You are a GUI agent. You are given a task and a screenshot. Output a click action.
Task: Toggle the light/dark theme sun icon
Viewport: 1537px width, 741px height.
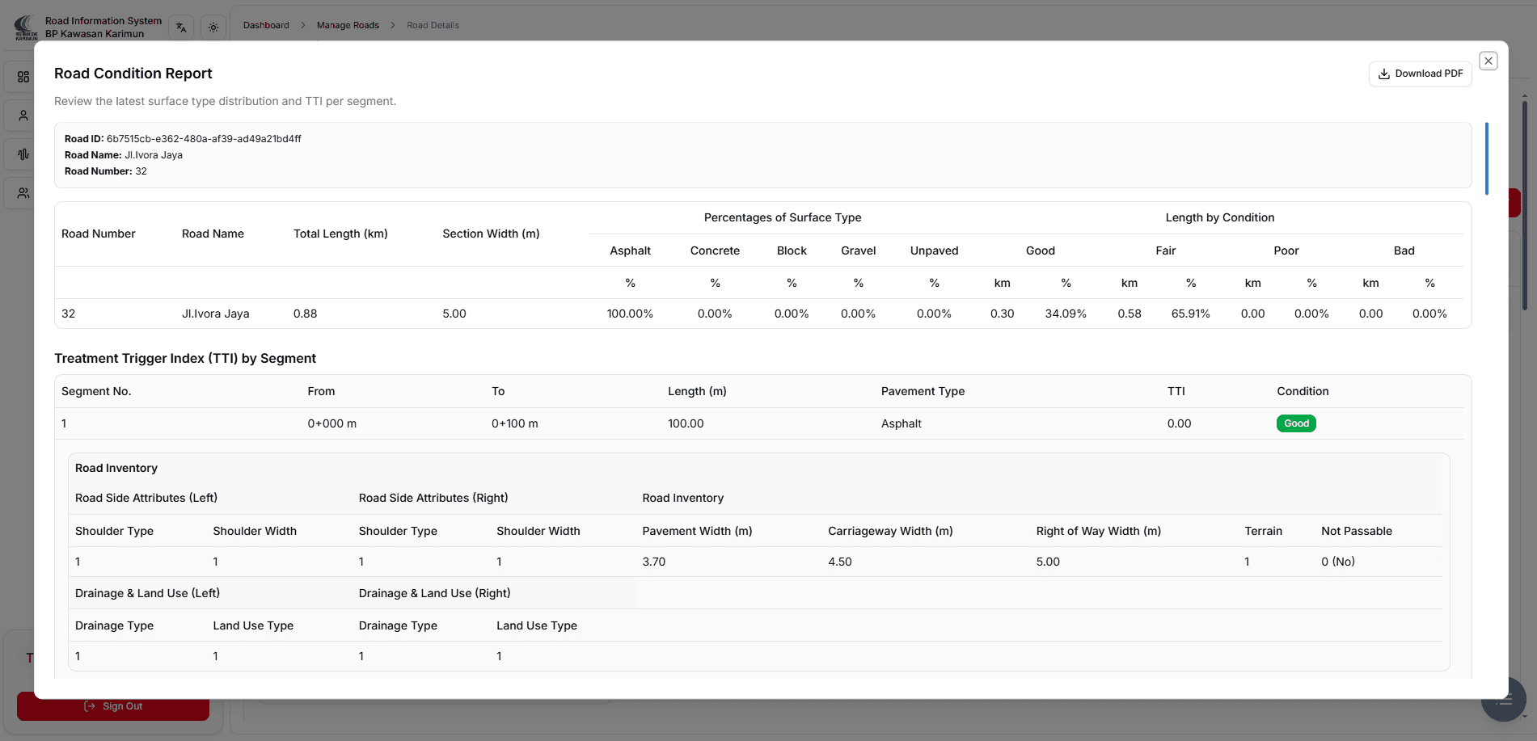[x=213, y=27]
